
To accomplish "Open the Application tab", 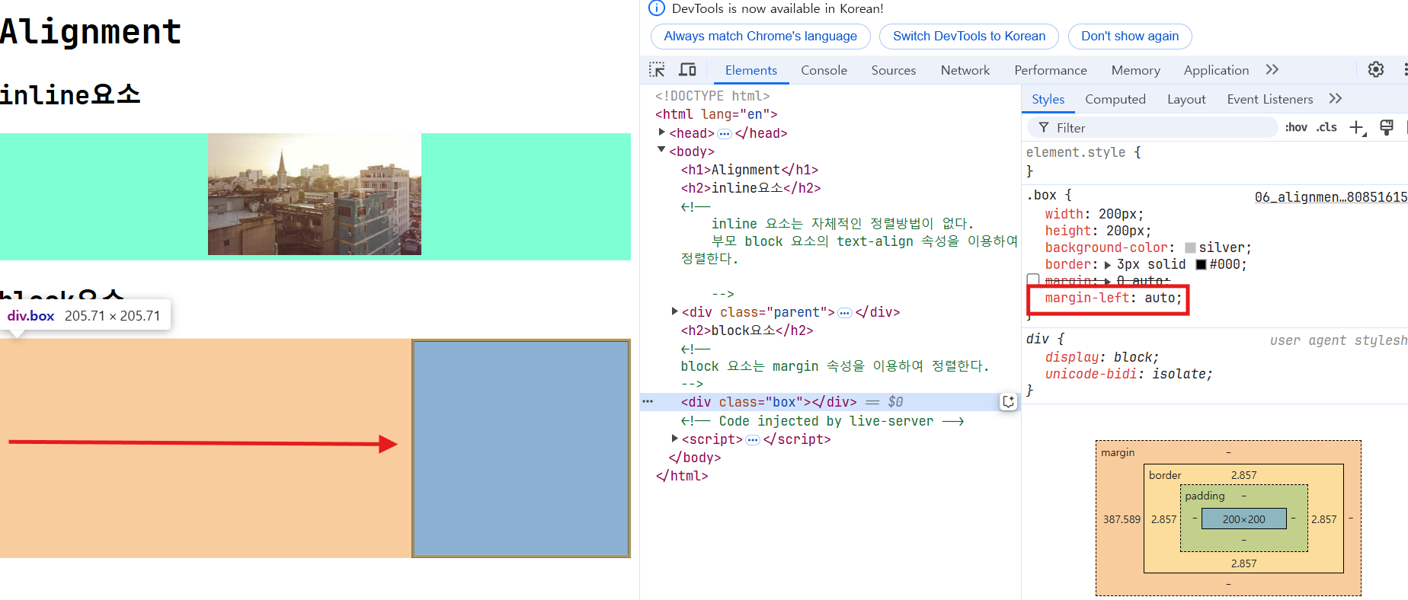I will (x=1217, y=70).
